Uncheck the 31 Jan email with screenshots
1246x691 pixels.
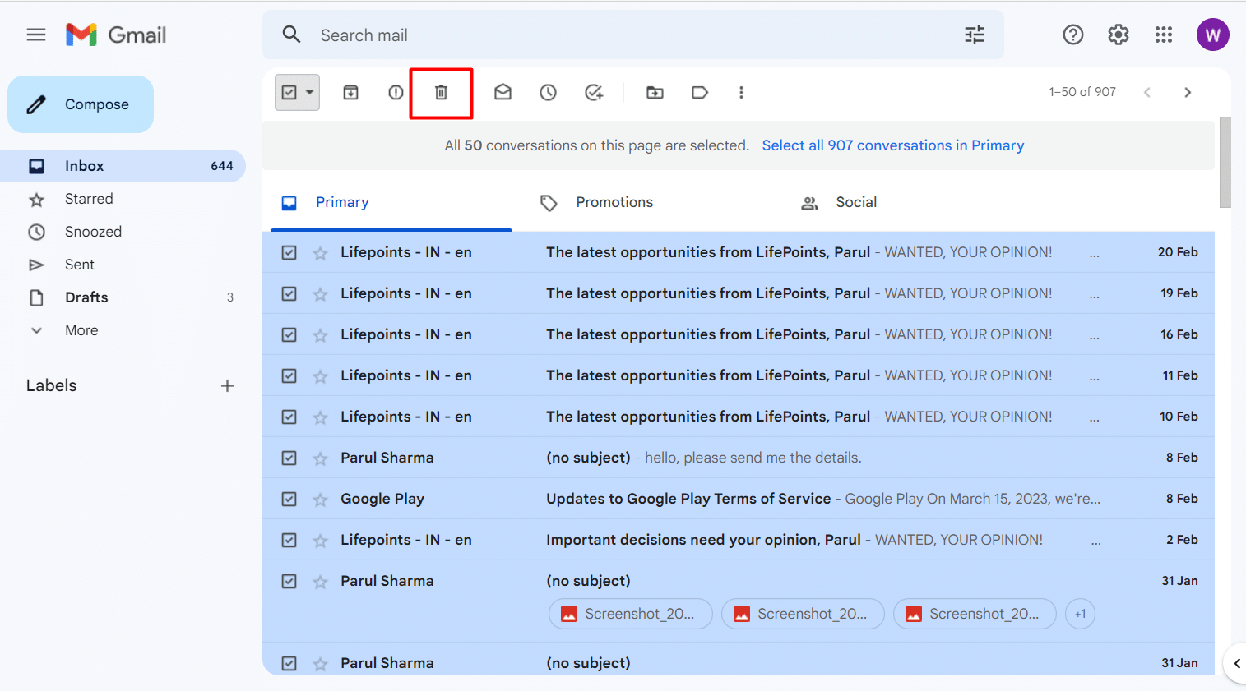click(x=289, y=582)
